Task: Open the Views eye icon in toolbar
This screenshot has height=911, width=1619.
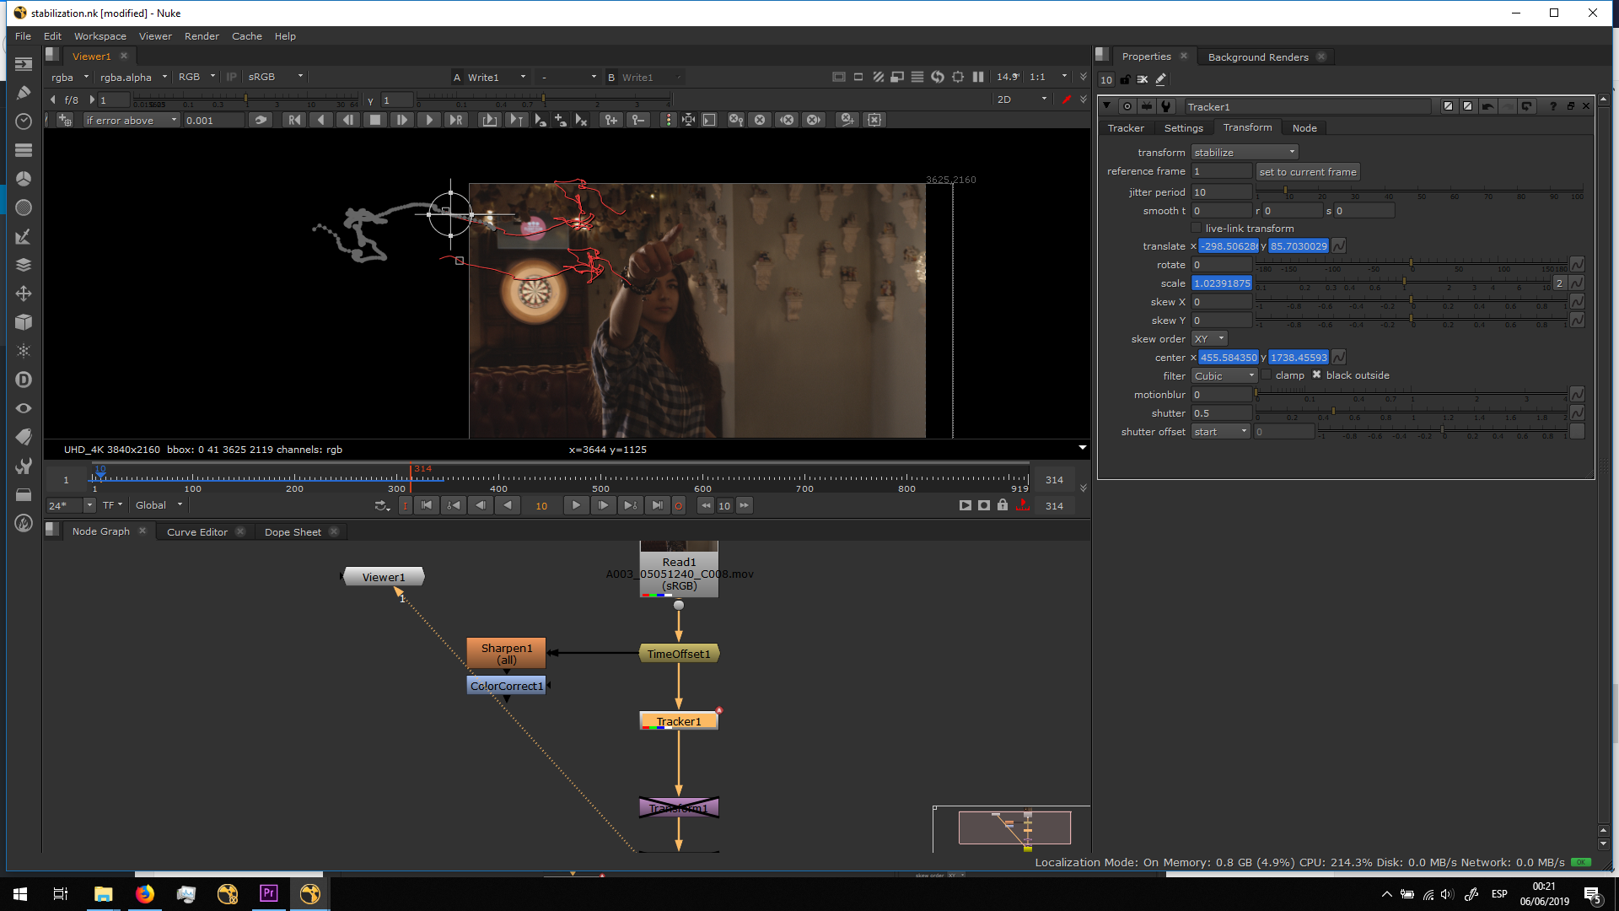Action: (x=24, y=408)
